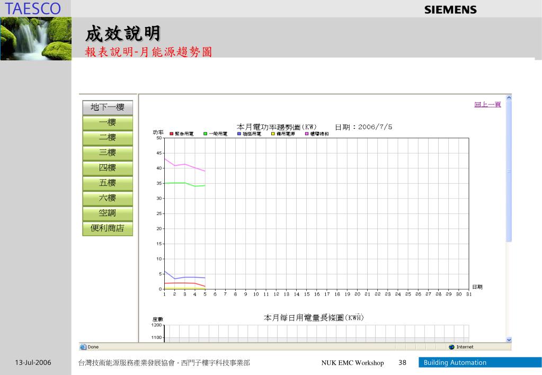
Task: Click the red 緊急用電 legend swatch
Action: (x=172, y=134)
